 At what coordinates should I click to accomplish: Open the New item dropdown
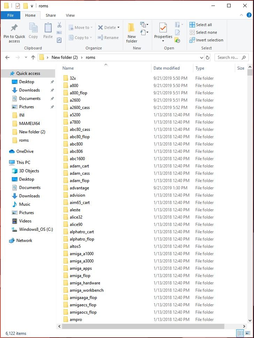point(144,25)
